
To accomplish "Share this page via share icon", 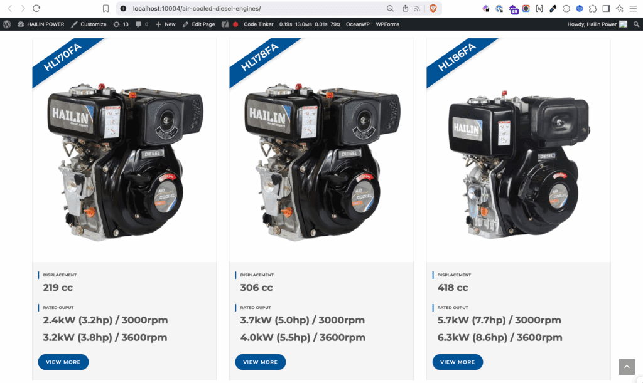I will point(405,8).
